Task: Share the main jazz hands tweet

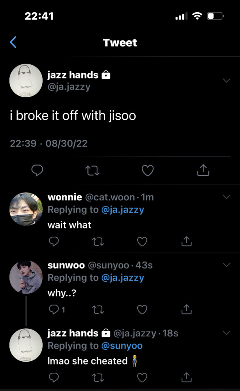Action: click(x=203, y=170)
